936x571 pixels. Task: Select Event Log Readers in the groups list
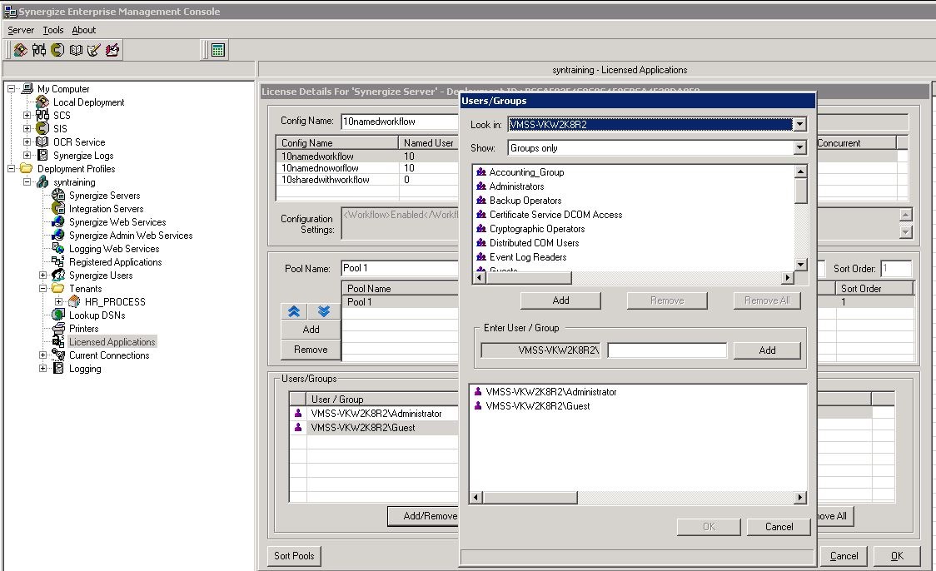[x=528, y=257]
